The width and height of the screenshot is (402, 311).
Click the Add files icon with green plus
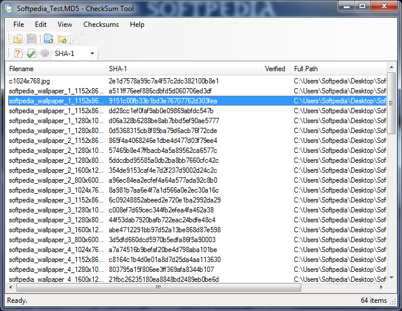click(x=48, y=39)
